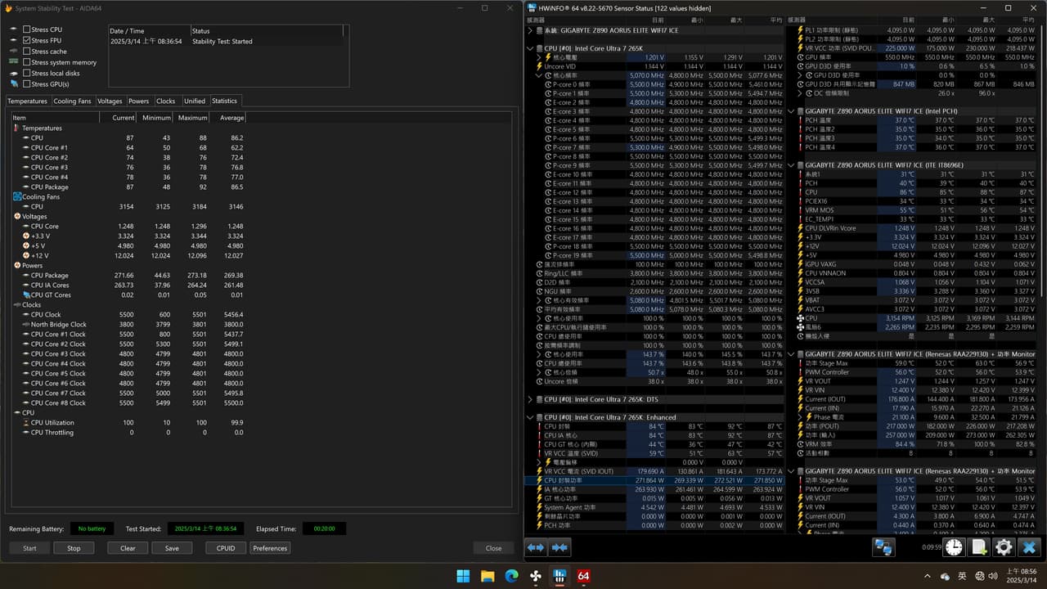Screen dimensions: 1047x589
Task: Expand CPU [#0] Intel Core Ultra 7 265K: DTS
Action: (531, 399)
